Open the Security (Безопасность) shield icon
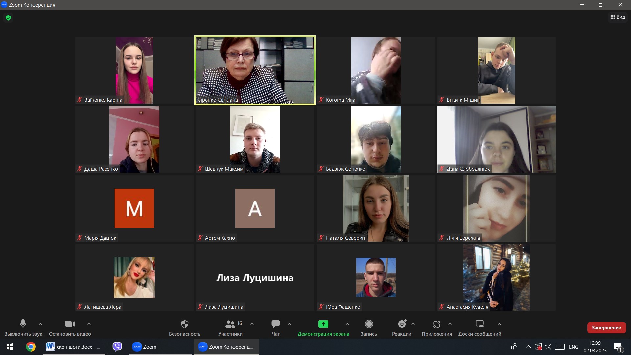 point(185,324)
